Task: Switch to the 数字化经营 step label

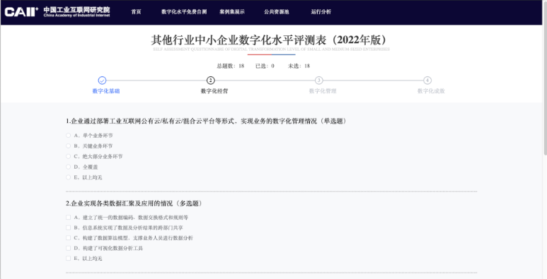Action: tap(214, 91)
